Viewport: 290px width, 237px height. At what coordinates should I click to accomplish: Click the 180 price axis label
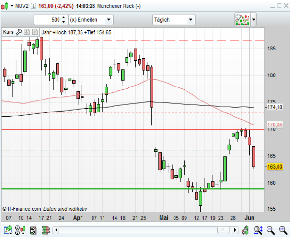click(271, 75)
